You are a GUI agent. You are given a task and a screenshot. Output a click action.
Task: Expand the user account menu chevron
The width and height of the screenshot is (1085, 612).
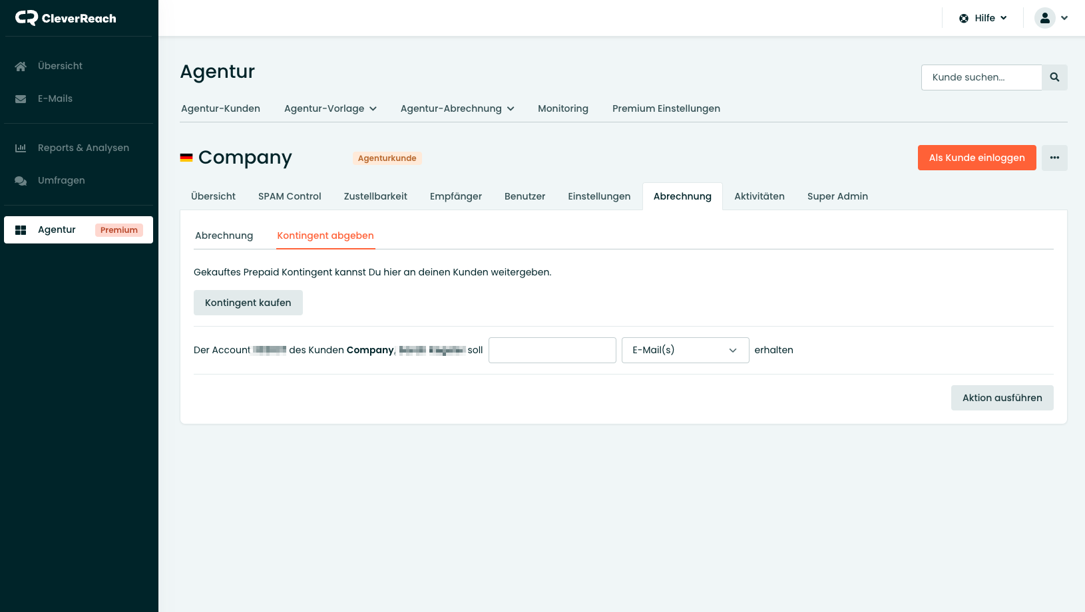pyautogui.click(x=1064, y=18)
